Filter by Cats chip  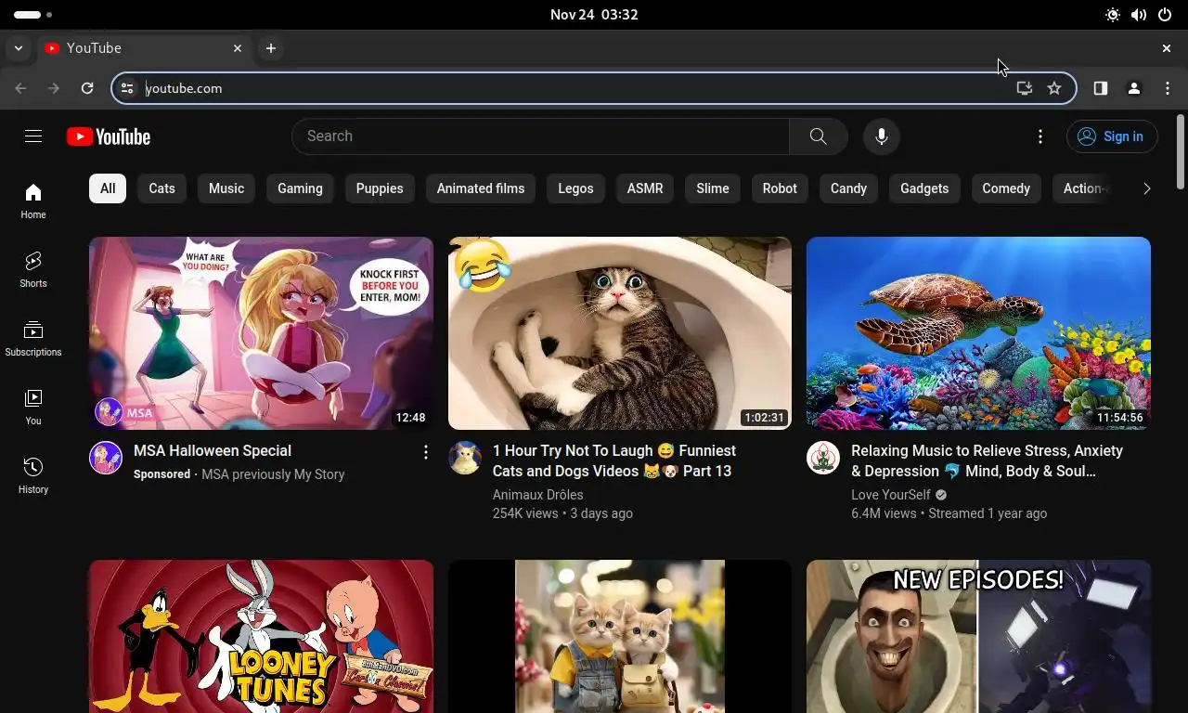(161, 188)
